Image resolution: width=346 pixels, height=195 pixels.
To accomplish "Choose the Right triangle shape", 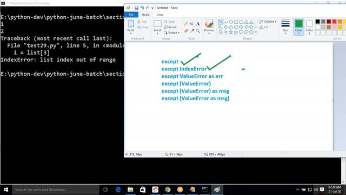I will (221, 27).
